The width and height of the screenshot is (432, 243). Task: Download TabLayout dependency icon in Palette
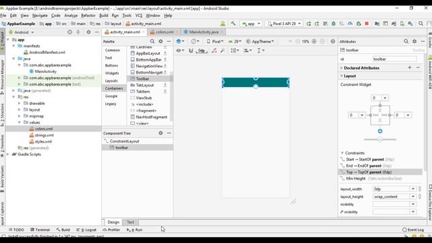[165, 85]
